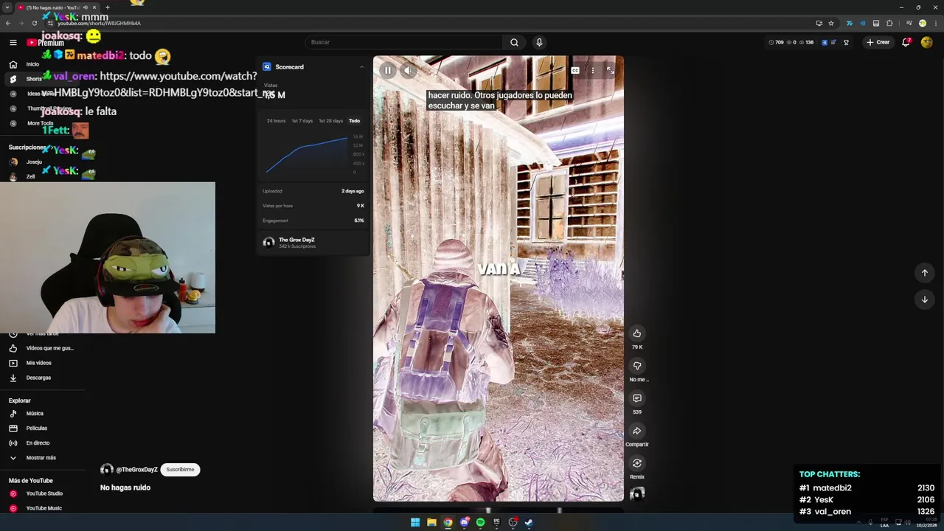Select the 1st 7 days tab
This screenshot has width=944, height=531.
click(x=302, y=121)
